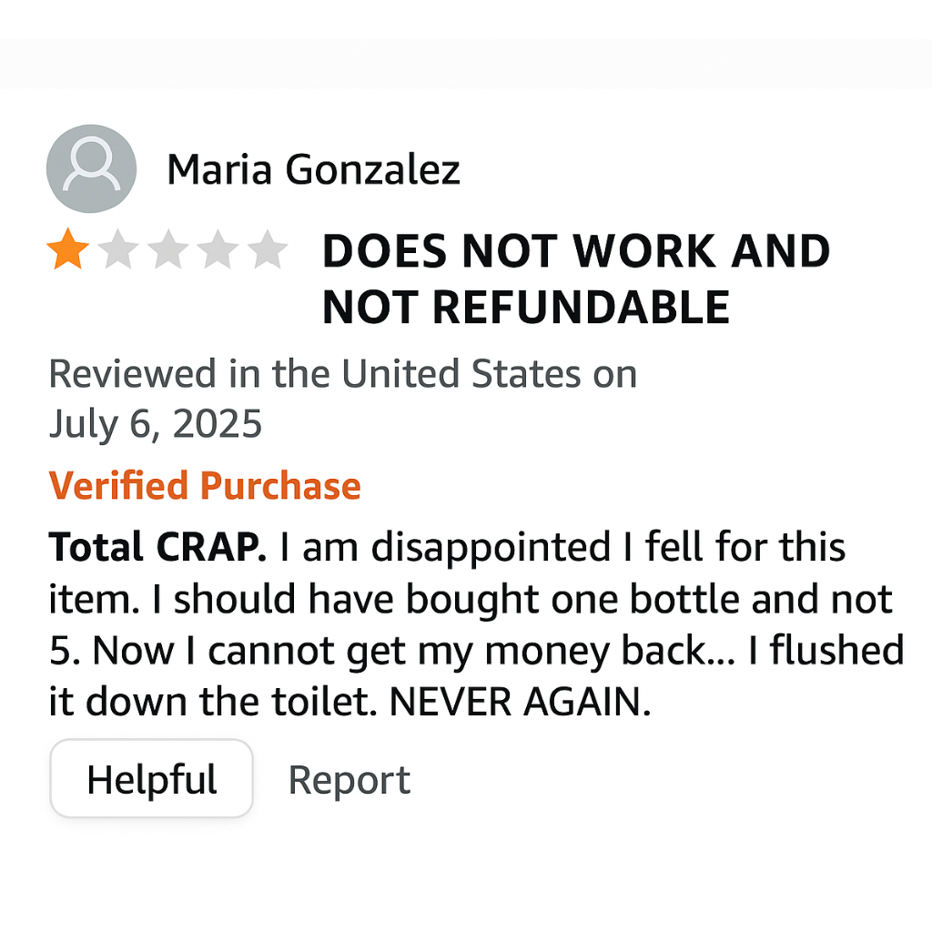Click the filled orange first star
The height and width of the screenshot is (932, 932).
(x=67, y=250)
